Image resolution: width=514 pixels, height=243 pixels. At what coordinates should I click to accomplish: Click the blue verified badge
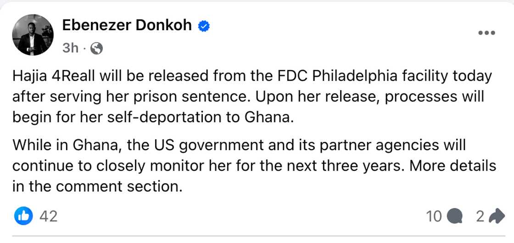pyautogui.click(x=204, y=27)
